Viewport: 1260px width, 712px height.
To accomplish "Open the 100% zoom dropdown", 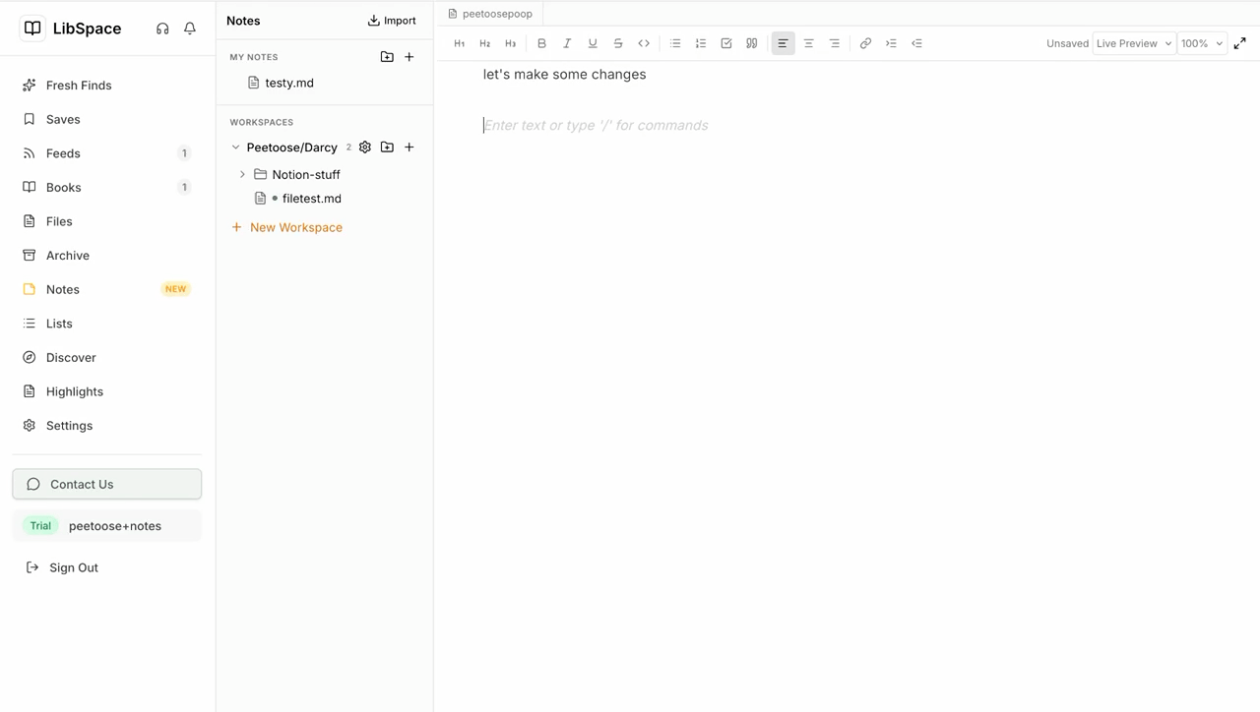I will point(1202,43).
